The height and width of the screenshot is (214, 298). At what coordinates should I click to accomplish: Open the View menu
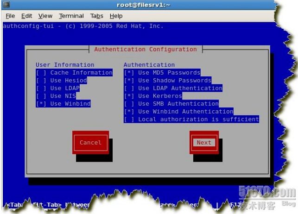[45, 16]
